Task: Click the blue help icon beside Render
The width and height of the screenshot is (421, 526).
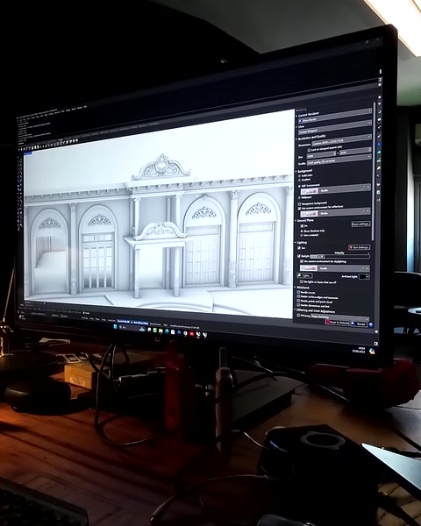Action: point(371,324)
